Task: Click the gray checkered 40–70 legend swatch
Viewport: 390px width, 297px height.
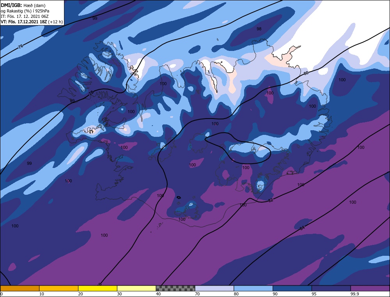Action: tap(175, 288)
